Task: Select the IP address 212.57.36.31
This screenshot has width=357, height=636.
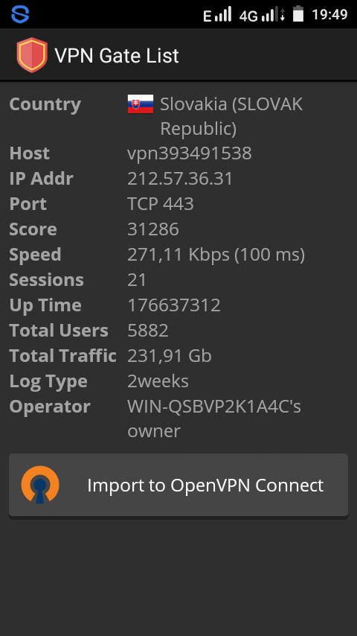Action: coord(180,179)
